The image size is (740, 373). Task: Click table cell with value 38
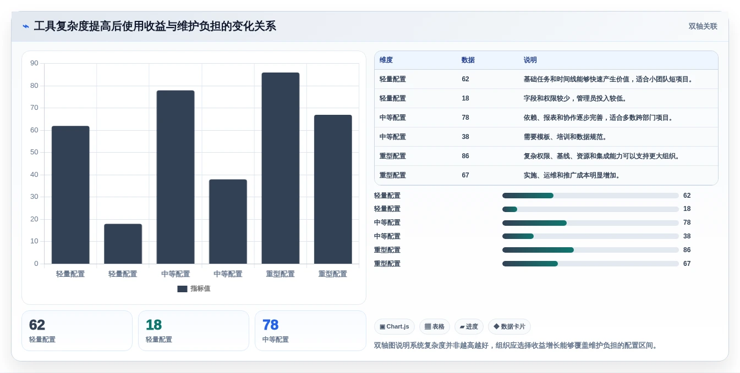point(465,137)
